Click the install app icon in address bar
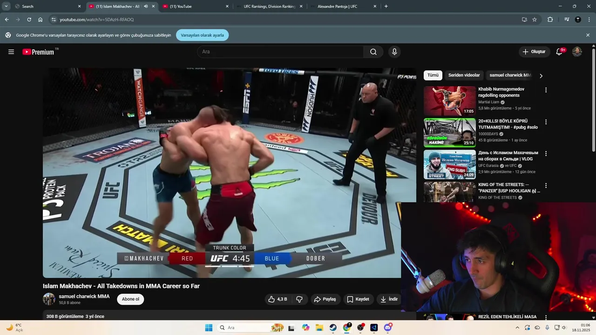The height and width of the screenshot is (335, 596). coord(524,20)
